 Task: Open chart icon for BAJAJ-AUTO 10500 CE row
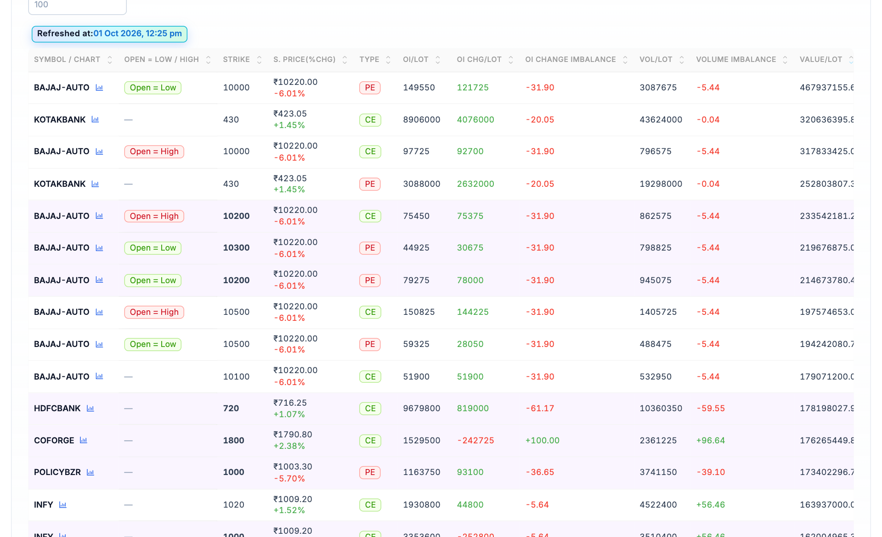click(x=99, y=312)
